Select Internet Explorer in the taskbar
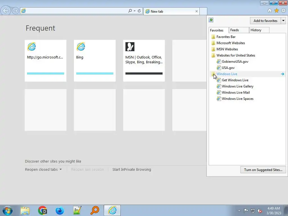Viewport: 288px width, 216px height. (112, 210)
